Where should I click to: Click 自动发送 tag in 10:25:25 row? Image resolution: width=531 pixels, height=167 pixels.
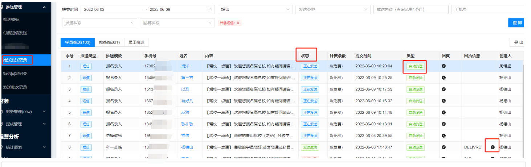point(416,78)
